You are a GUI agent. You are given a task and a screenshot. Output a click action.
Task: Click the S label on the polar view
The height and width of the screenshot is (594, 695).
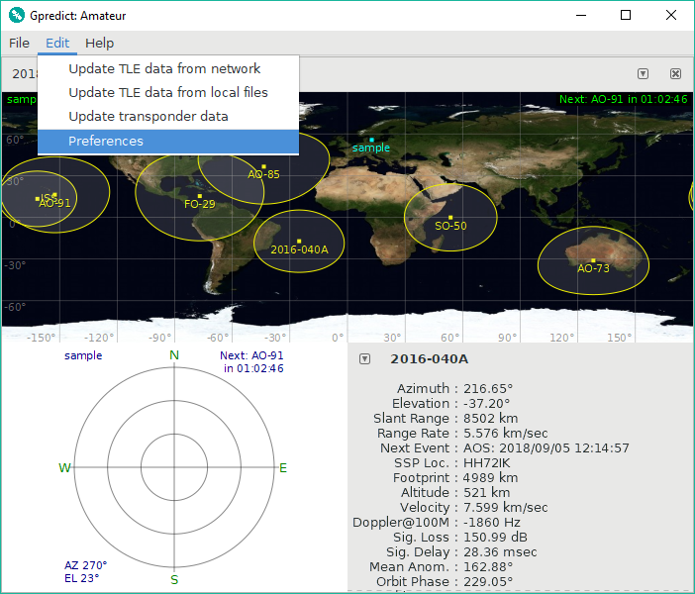(x=174, y=579)
